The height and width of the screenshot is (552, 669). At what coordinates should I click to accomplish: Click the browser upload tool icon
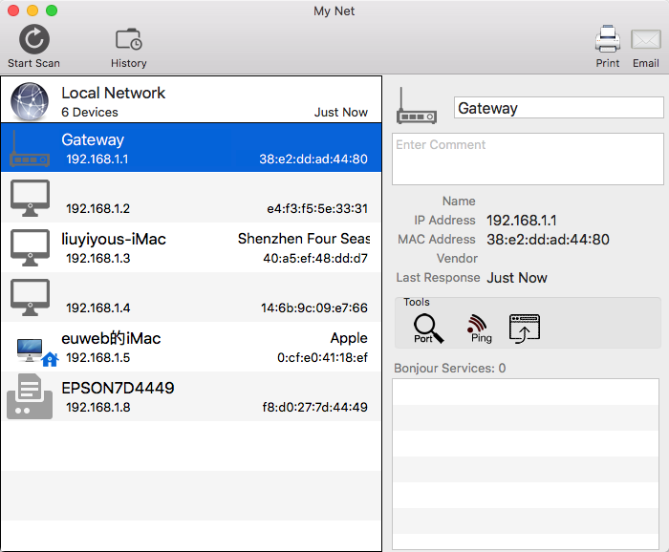coord(525,329)
